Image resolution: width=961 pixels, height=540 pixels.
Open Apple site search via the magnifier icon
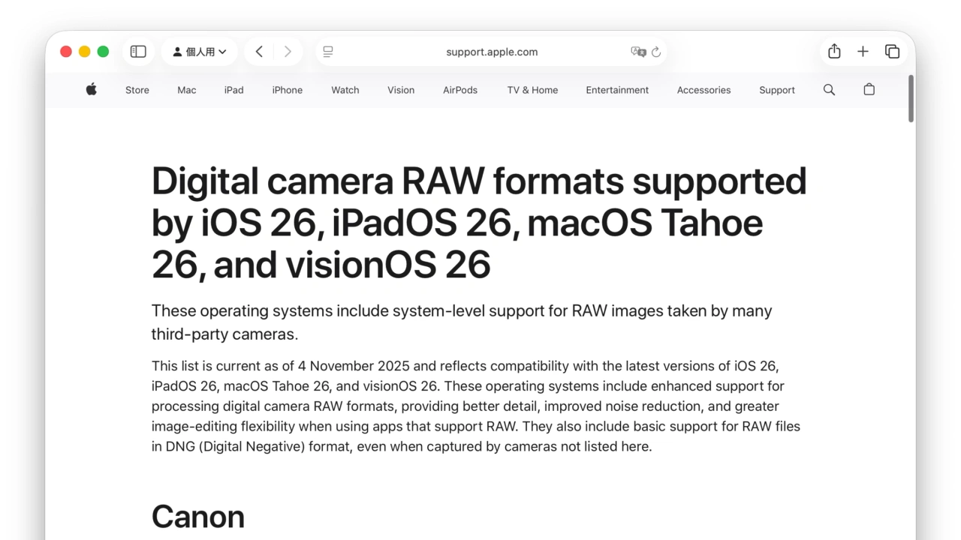tap(829, 89)
